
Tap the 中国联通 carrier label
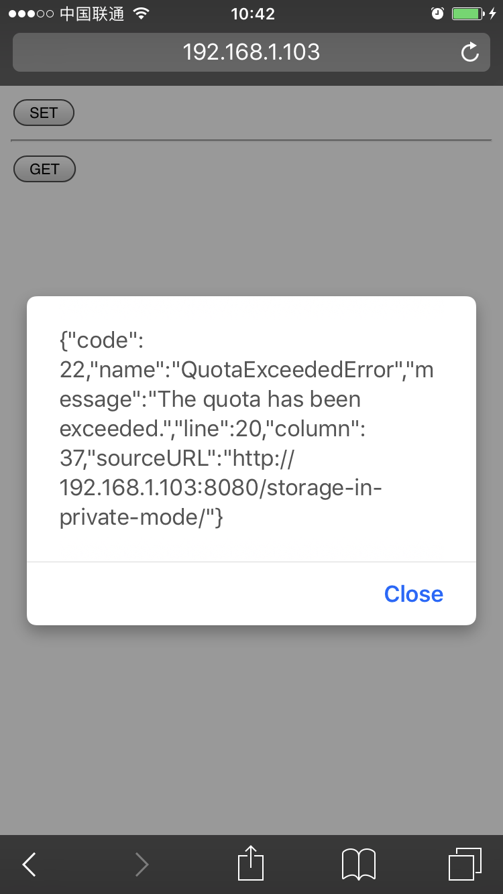click(x=92, y=13)
